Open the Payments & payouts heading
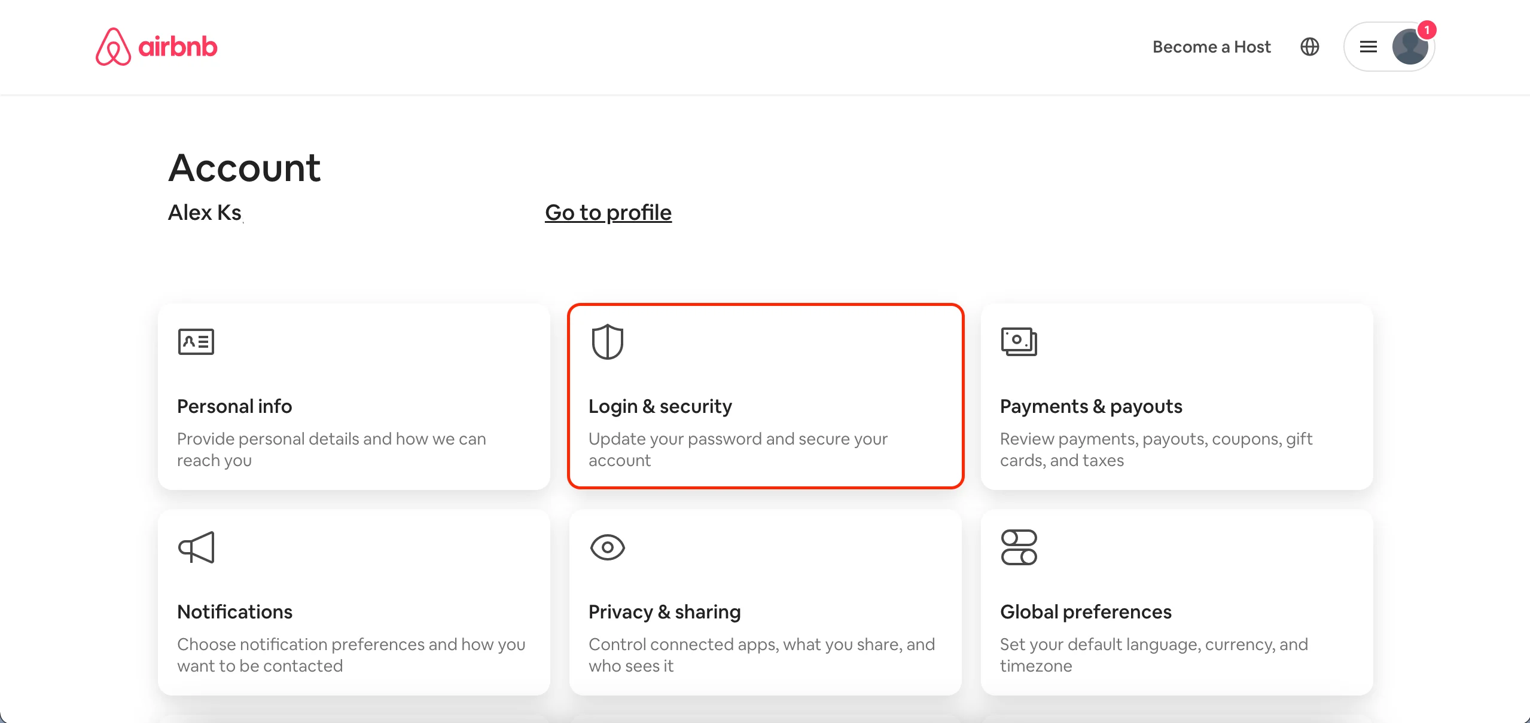This screenshot has width=1530, height=723. point(1090,406)
